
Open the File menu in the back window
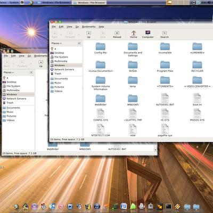pos(6,56)
